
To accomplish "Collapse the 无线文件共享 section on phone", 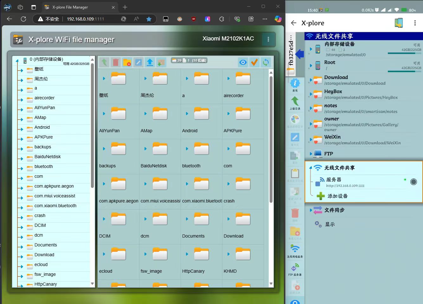I will pyautogui.click(x=311, y=168).
